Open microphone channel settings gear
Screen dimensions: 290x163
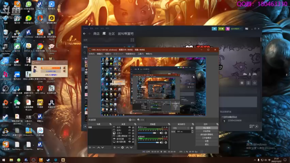[166, 133]
